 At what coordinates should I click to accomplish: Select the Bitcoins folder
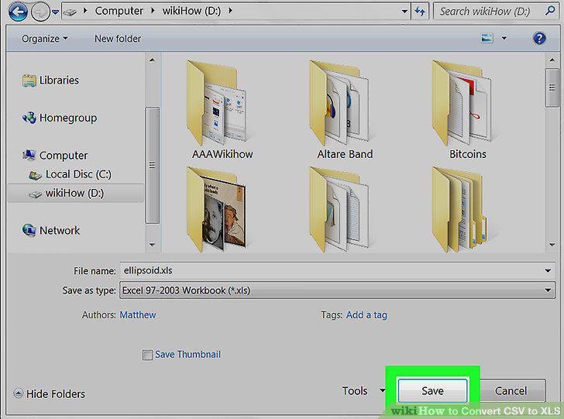(467, 110)
